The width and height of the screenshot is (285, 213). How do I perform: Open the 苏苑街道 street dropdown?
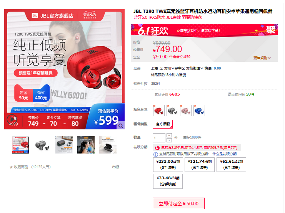coord(194,68)
